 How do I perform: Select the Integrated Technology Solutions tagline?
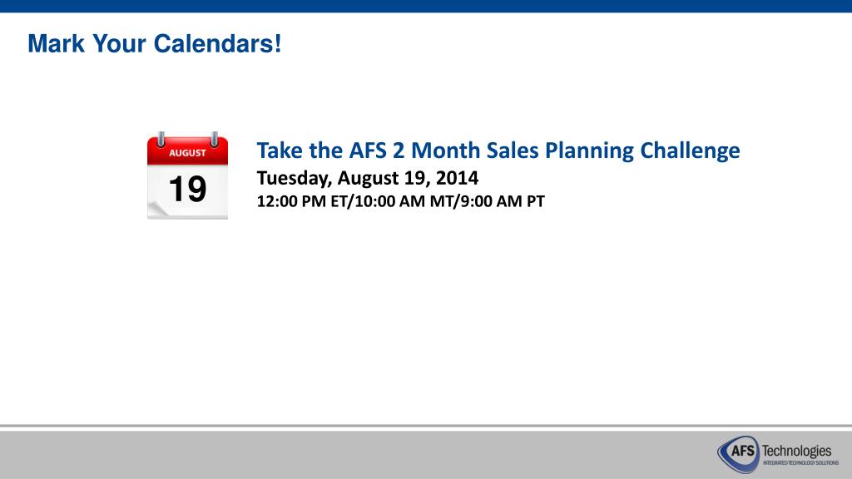pyautogui.click(x=800, y=462)
